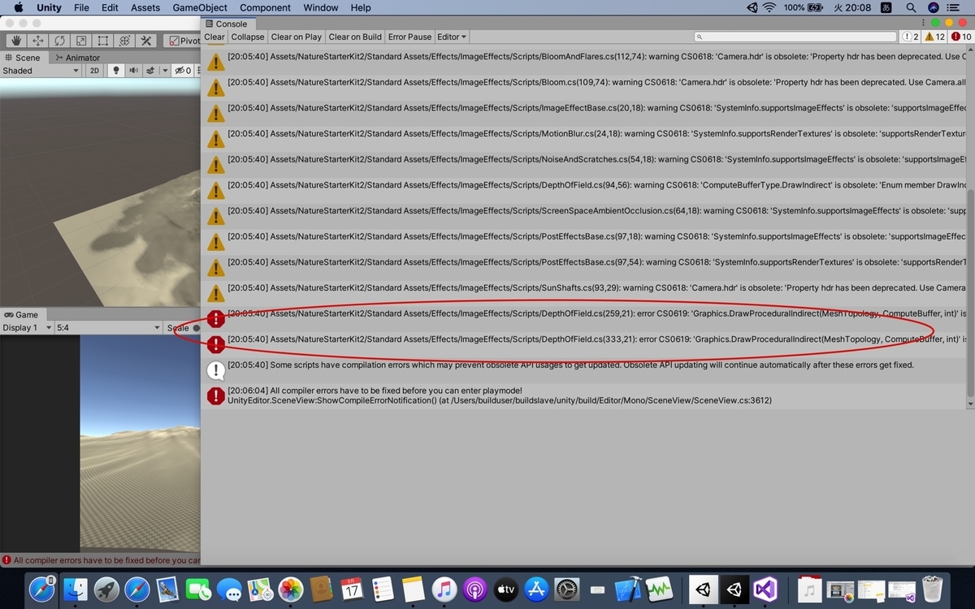
Task: Open Finder from the Dock
Action: click(x=76, y=588)
